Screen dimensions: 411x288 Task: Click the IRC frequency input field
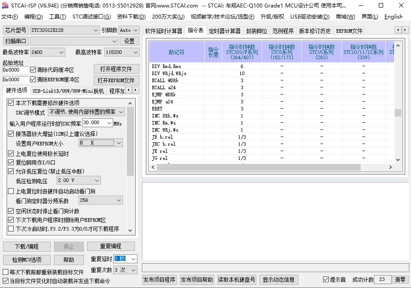point(97,123)
